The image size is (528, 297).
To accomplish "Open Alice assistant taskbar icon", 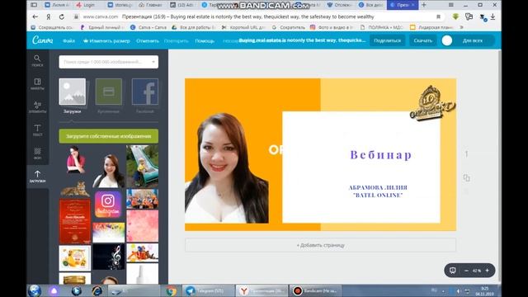I will (x=54, y=290).
